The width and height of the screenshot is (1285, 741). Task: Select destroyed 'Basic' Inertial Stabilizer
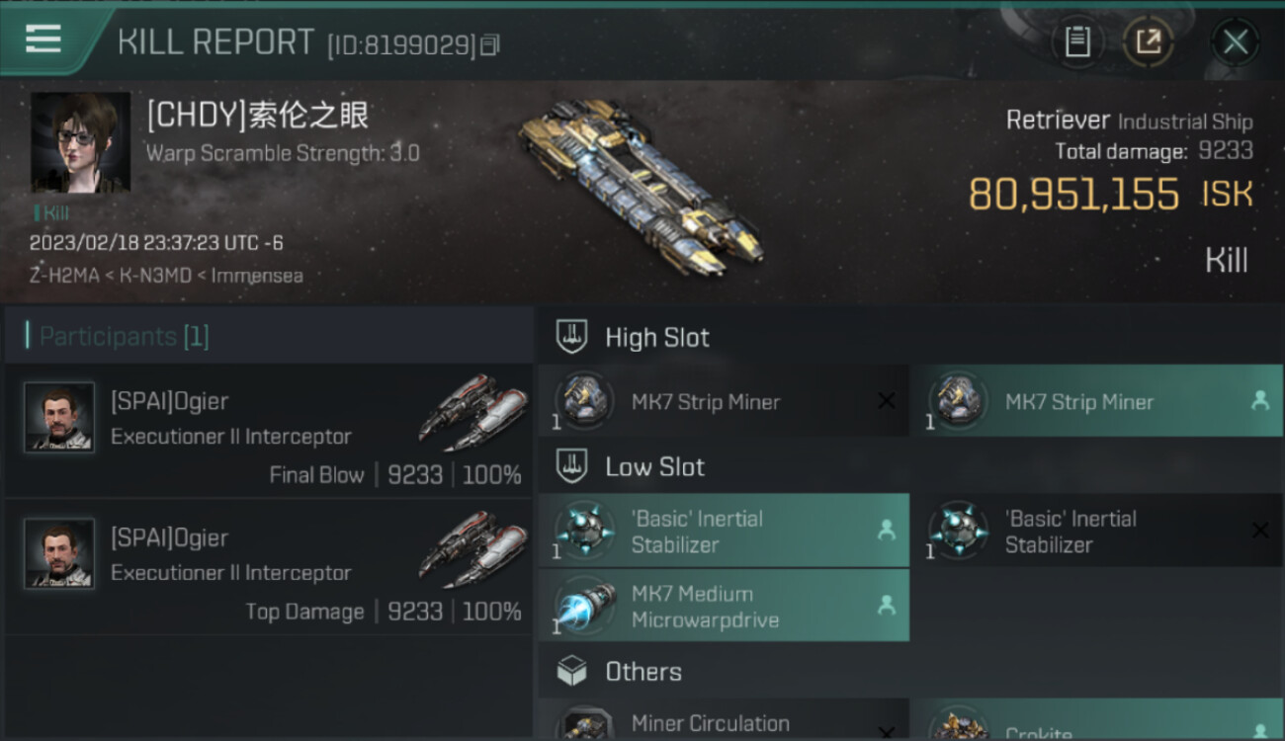click(1096, 532)
